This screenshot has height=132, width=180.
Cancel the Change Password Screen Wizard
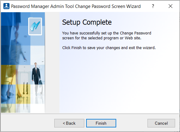(x=161, y=123)
